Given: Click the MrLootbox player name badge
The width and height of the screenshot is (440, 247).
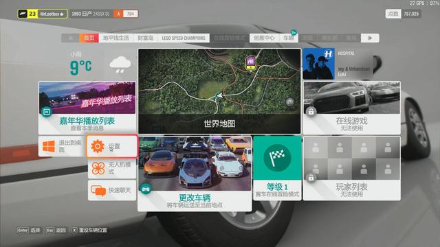Looking at the screenshot, I should click(52, 14).
